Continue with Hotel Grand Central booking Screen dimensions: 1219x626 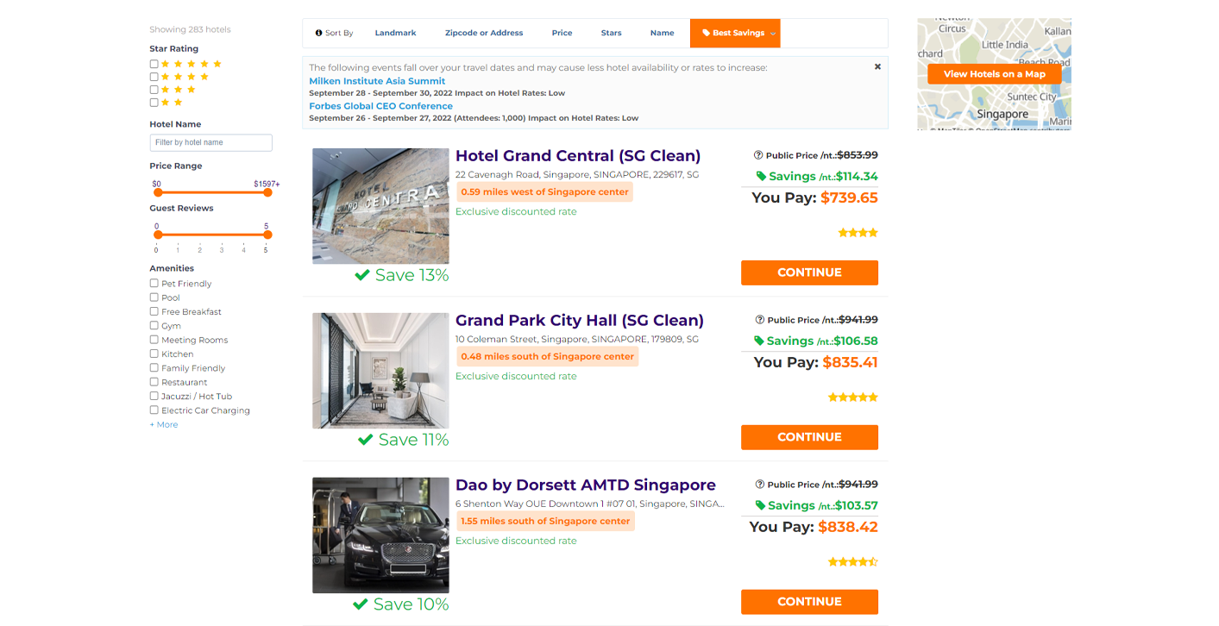tap(809, 272)
